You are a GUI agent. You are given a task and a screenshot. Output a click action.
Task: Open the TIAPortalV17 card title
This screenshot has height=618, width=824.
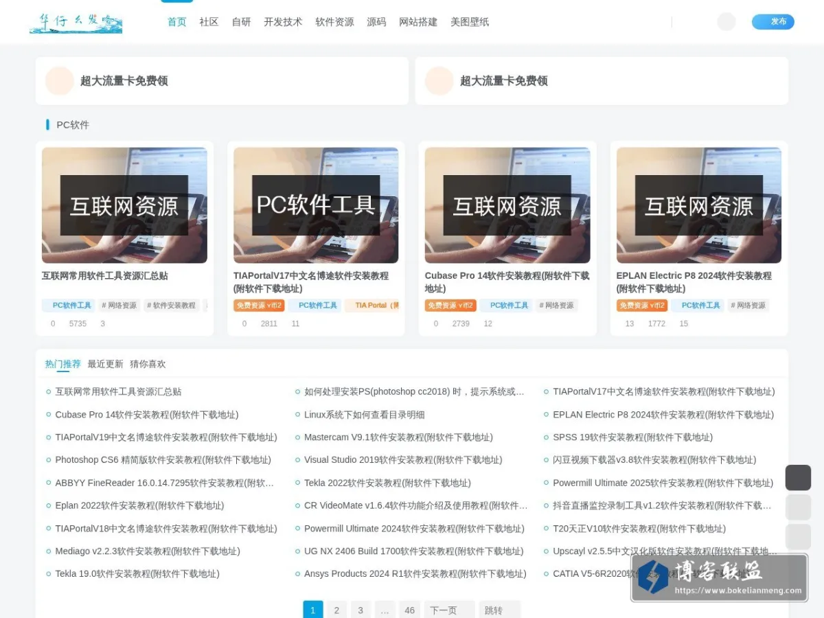311,282
